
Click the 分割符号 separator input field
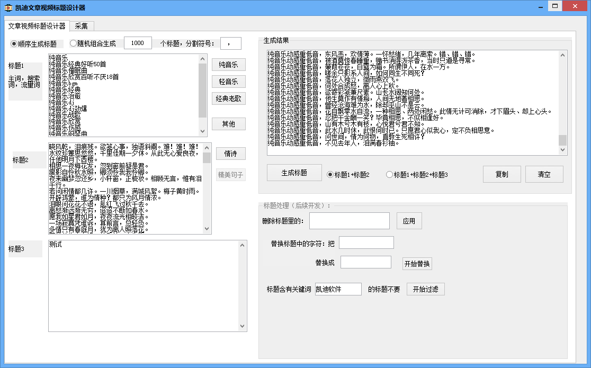tap(231, 43)
